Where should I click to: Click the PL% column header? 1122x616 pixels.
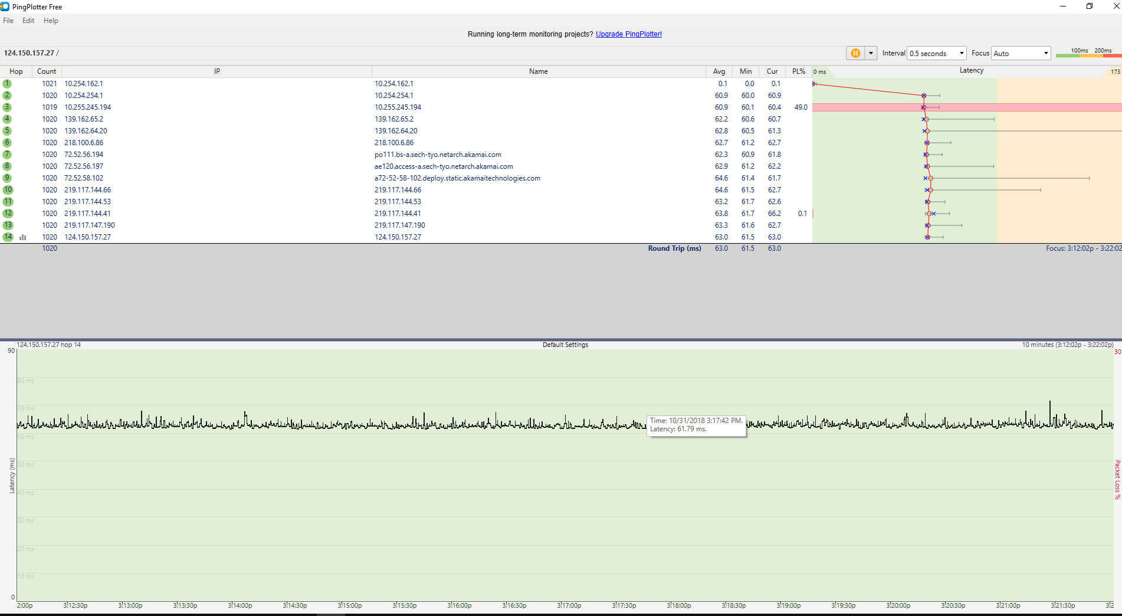(799, 71)
